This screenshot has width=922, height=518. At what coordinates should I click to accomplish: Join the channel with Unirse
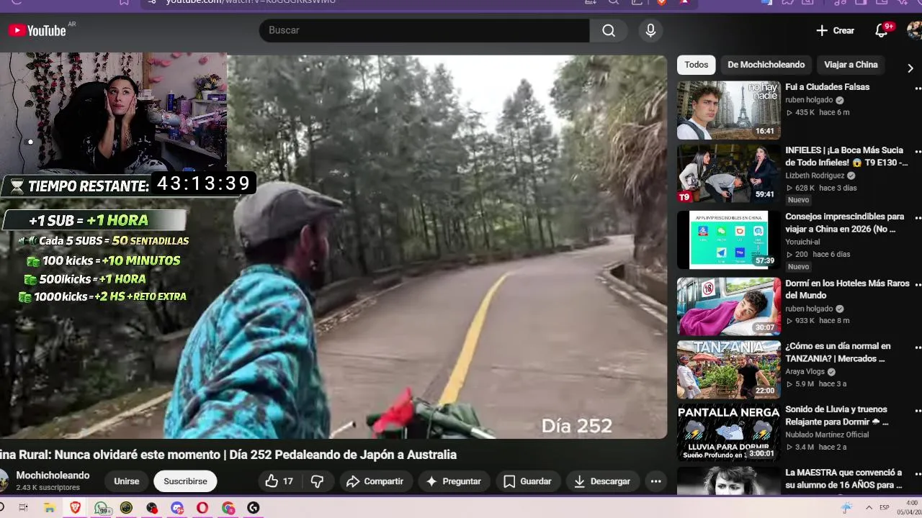tap(126, 481)
